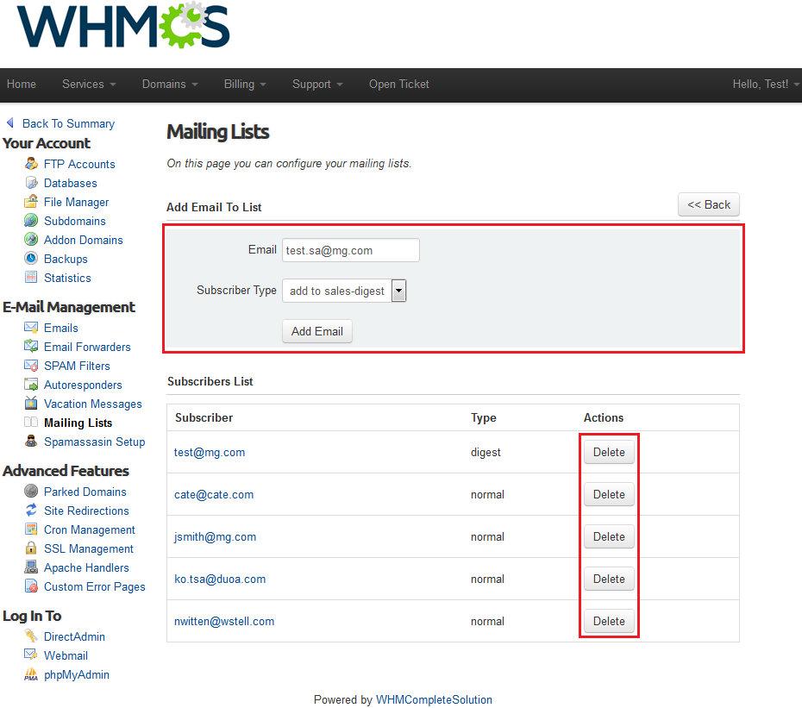802x708 pixels.
Task: Click the phpMyAdmin logo icon
Action: (x=31, y=674)
